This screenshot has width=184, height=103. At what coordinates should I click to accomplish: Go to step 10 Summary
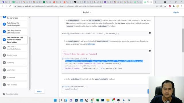pos(14,63)
